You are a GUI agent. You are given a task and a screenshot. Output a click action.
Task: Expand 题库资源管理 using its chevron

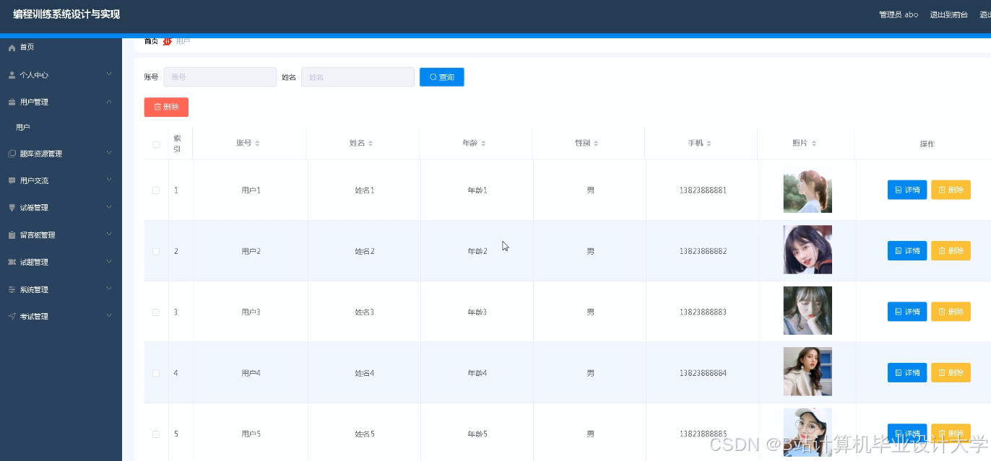point(109,153)
